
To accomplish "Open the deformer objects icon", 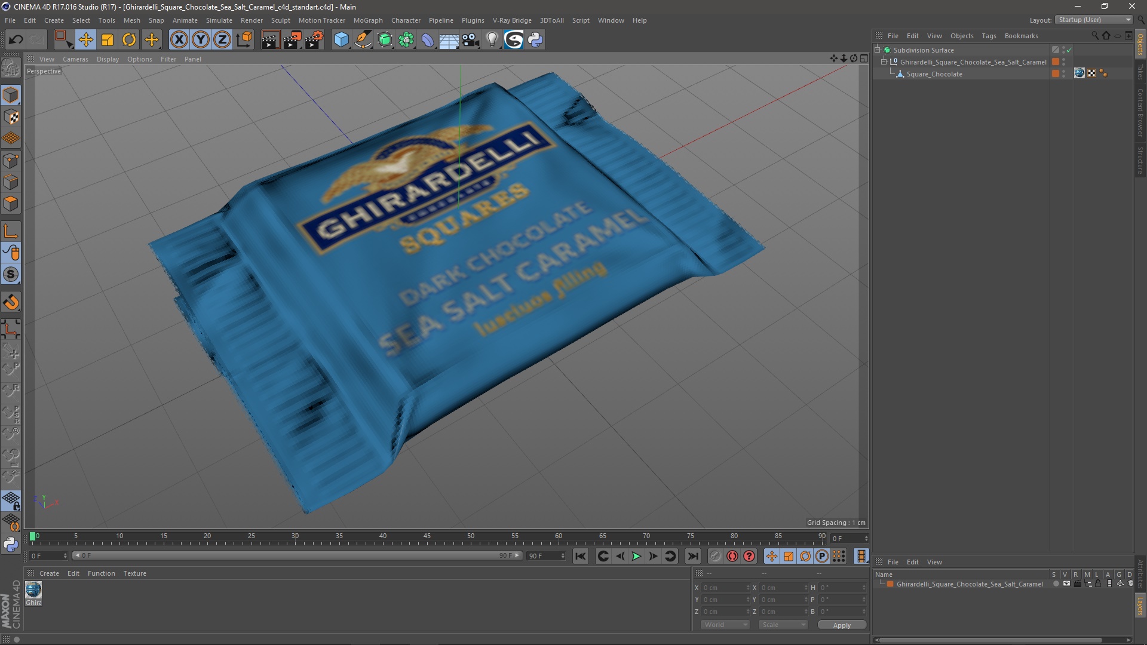I will 428,39.
